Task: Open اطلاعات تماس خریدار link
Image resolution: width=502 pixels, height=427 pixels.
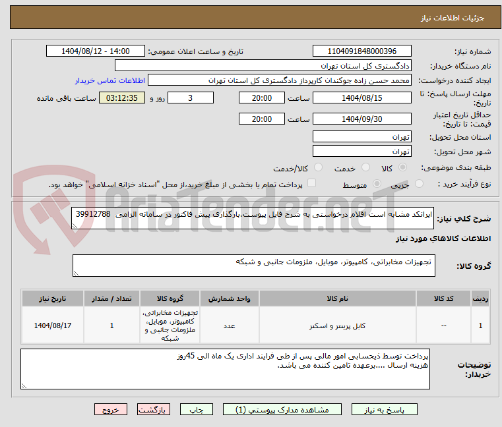Action: [x=110, y=80]
